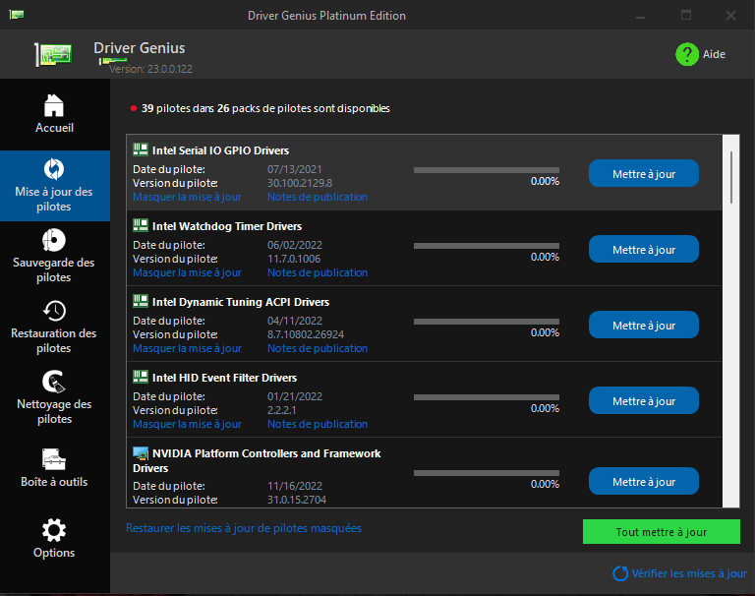Click the green Aide question mark icon
Screen dimensions: 755x596
686,54
